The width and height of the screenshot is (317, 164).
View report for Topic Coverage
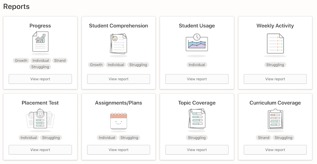(197, 150)
